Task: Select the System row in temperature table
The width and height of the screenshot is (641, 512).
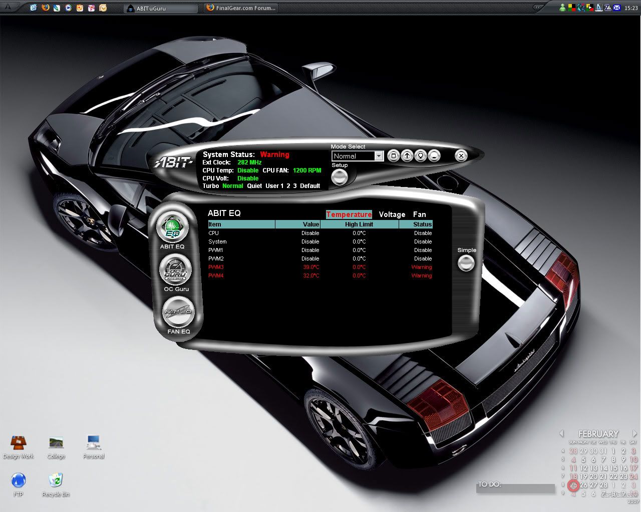Action: pyautogui.click(x=320, y=241)
